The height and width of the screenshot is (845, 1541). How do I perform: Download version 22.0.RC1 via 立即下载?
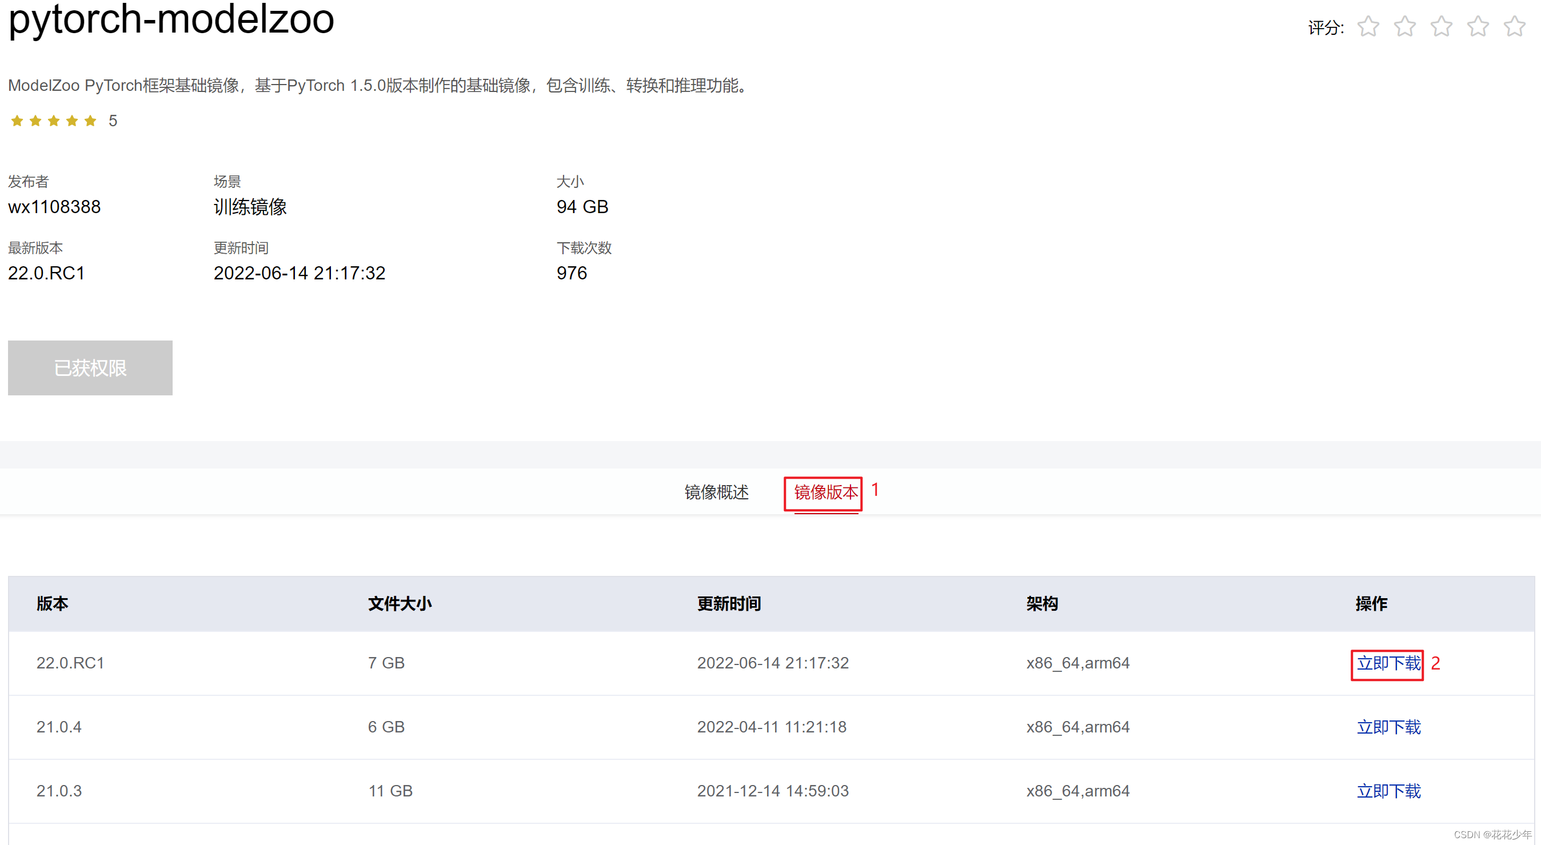tap(1388, 663)
